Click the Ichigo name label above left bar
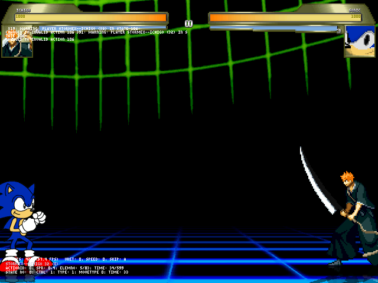 coord(24,10)
